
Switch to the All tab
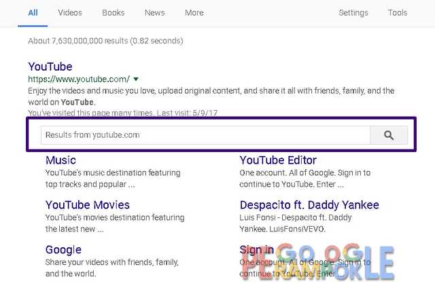tap(33, 13)
